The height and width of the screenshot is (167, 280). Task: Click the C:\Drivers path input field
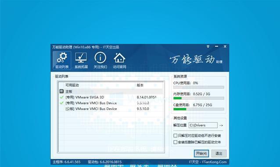(x=203, y=125)
